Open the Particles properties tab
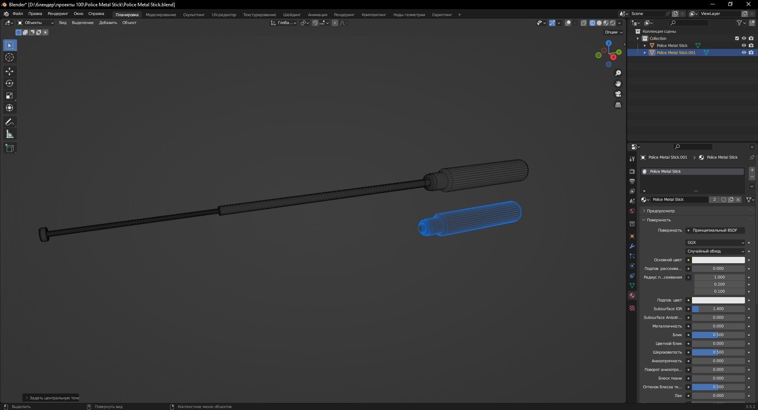The width and height of the screenshot is (758, 410). coord(632,256)
